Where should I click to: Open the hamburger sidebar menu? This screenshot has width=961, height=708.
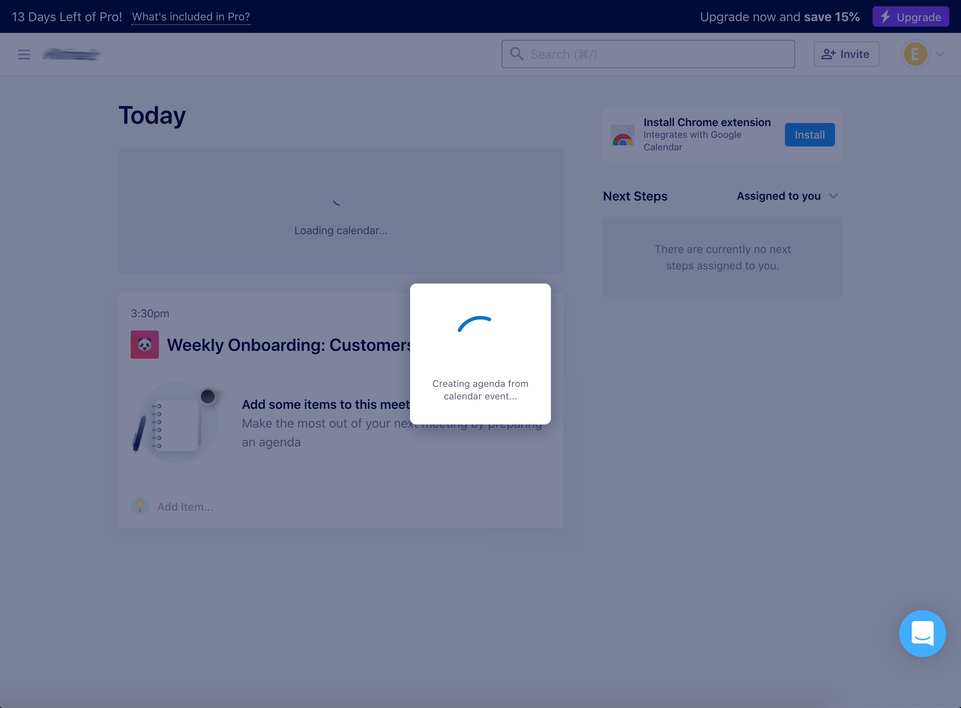24,54
